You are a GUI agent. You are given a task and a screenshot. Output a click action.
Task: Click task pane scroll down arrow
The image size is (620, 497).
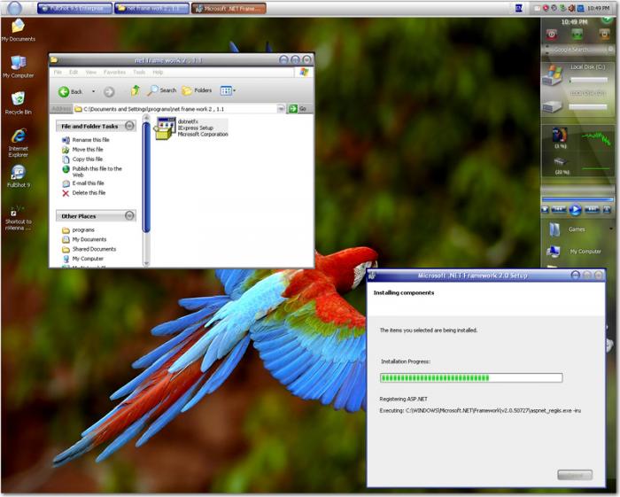[146, 263]
